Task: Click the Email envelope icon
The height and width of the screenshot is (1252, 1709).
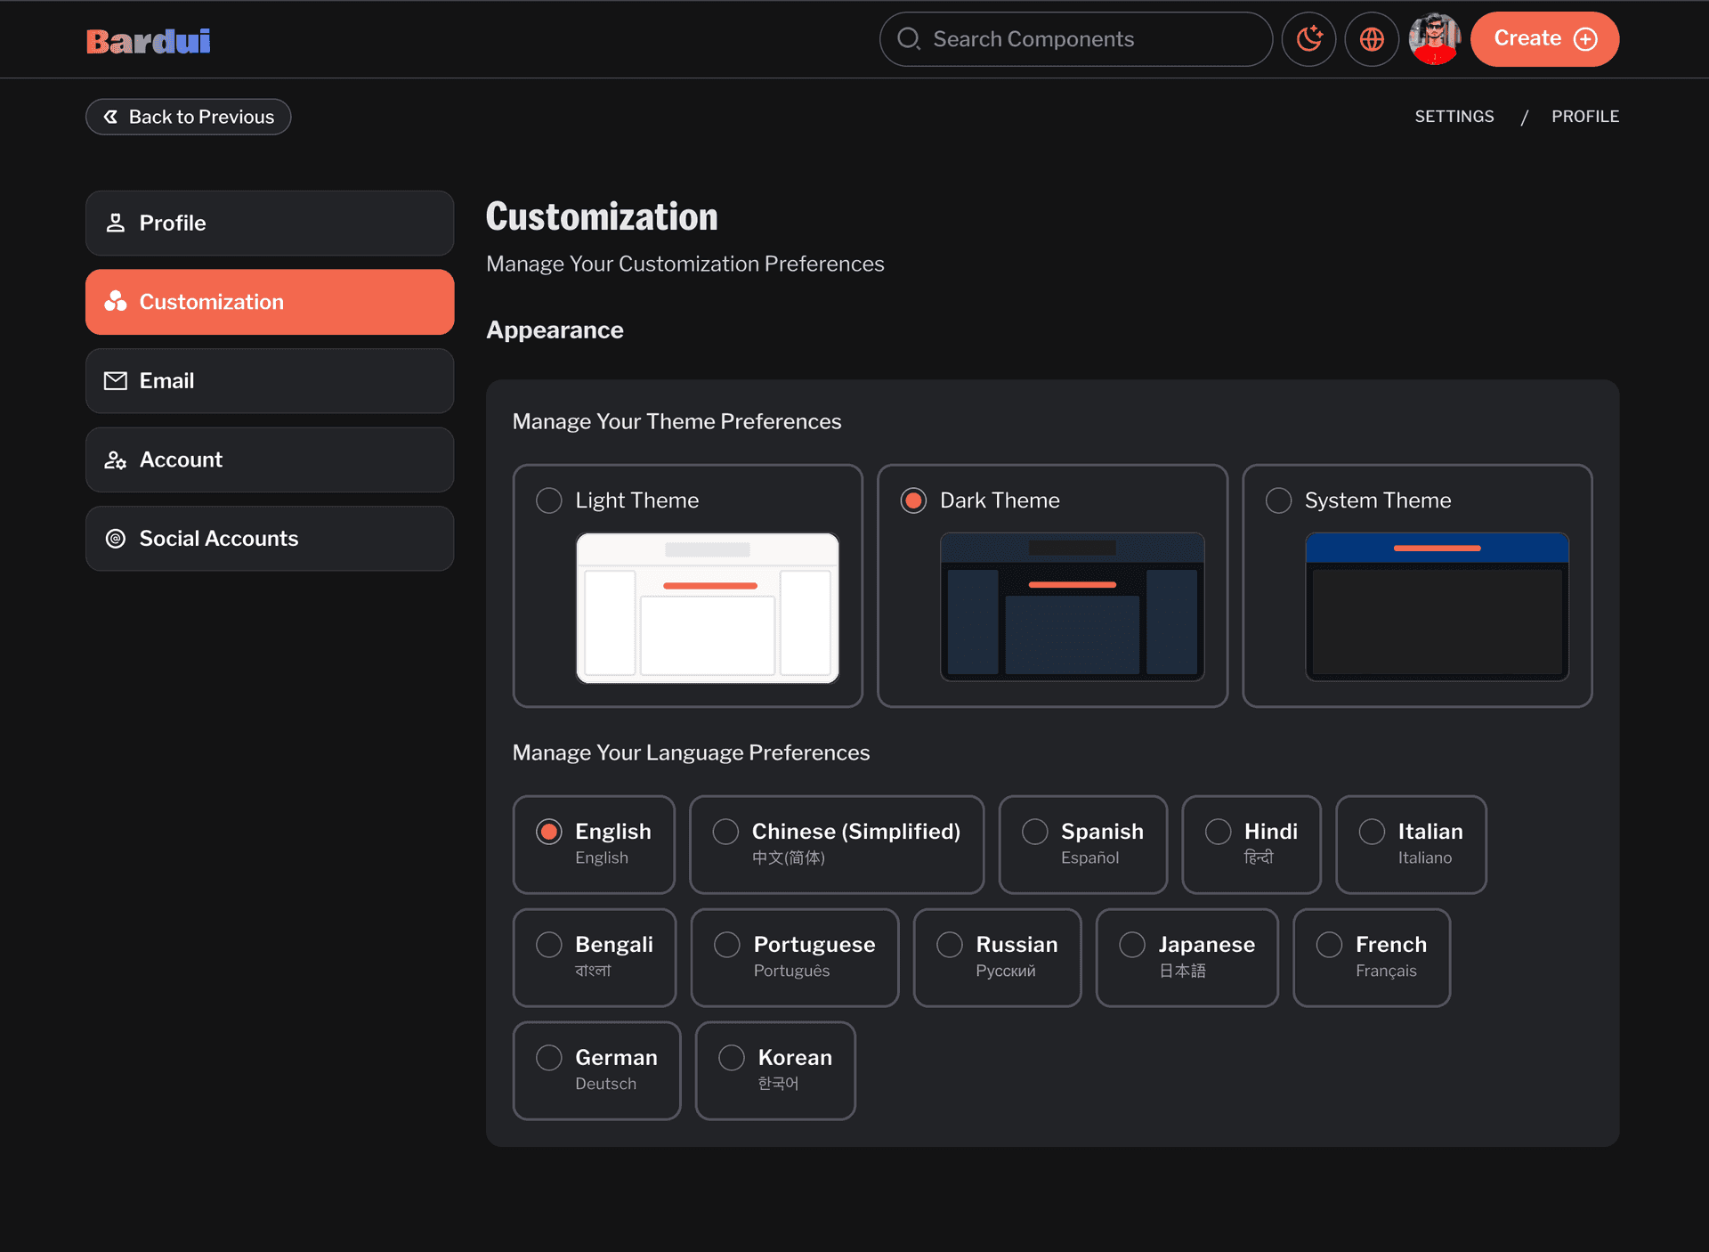Action: 116,381
